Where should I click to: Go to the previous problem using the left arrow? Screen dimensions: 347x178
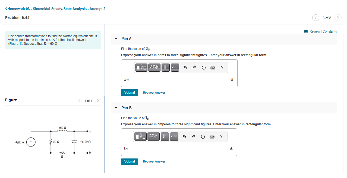point(316,18)
